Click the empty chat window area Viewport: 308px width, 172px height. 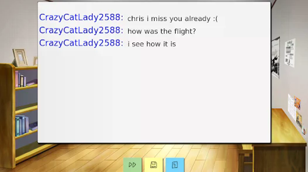[154, 94]
